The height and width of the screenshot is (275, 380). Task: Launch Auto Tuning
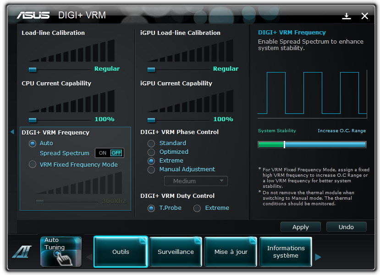click(61, 252)
